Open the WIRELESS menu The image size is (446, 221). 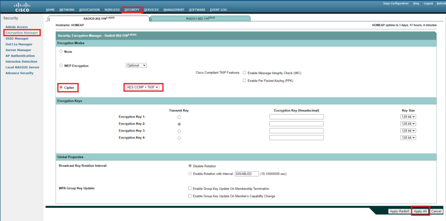pos(112,10)
